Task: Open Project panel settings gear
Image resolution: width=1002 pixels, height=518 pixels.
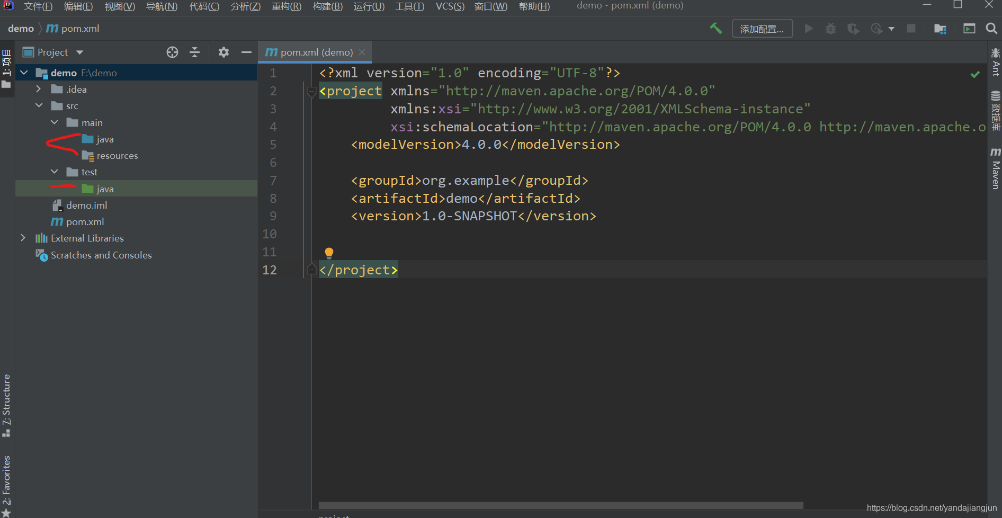Action: click(223, 52)
